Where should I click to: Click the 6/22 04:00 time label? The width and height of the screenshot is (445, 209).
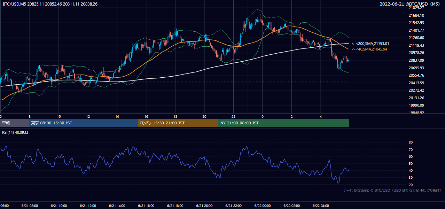click(x=321, y=206)
